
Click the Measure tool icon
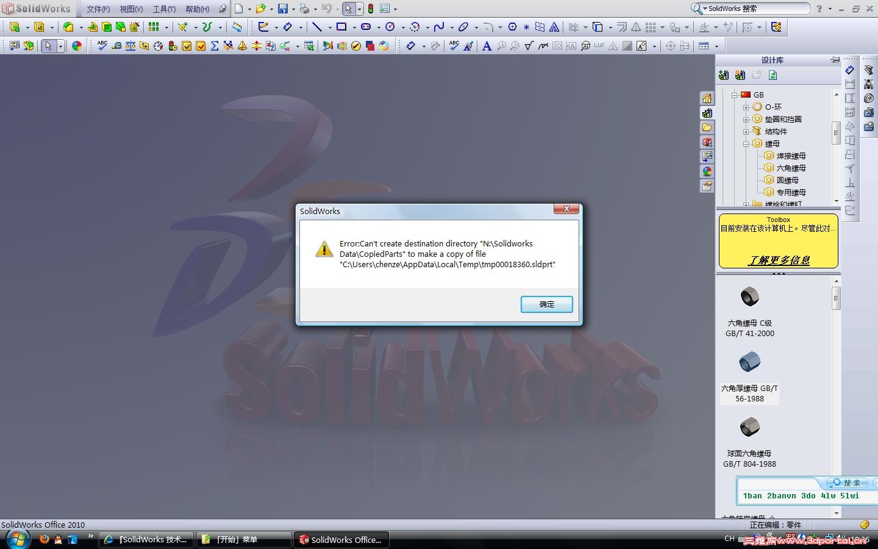[x=116, y=46]
